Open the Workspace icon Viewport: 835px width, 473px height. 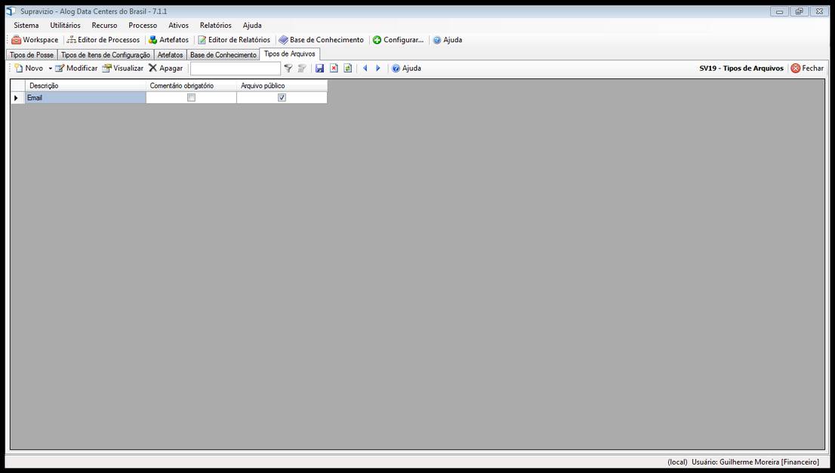click(35, 39)
